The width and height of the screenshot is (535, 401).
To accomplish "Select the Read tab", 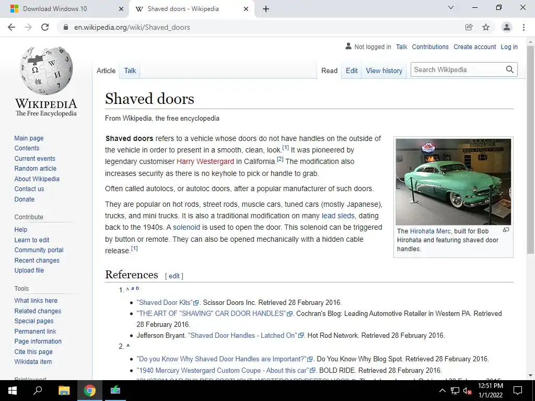I will point(329,70).
